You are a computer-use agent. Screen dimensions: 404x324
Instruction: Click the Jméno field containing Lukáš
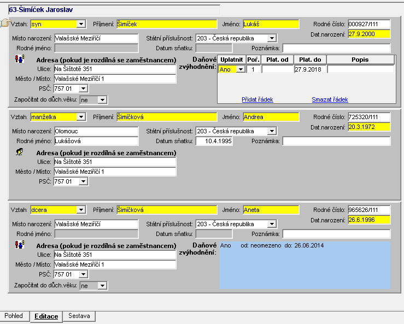pyautogui.click(x=271, y=24)
